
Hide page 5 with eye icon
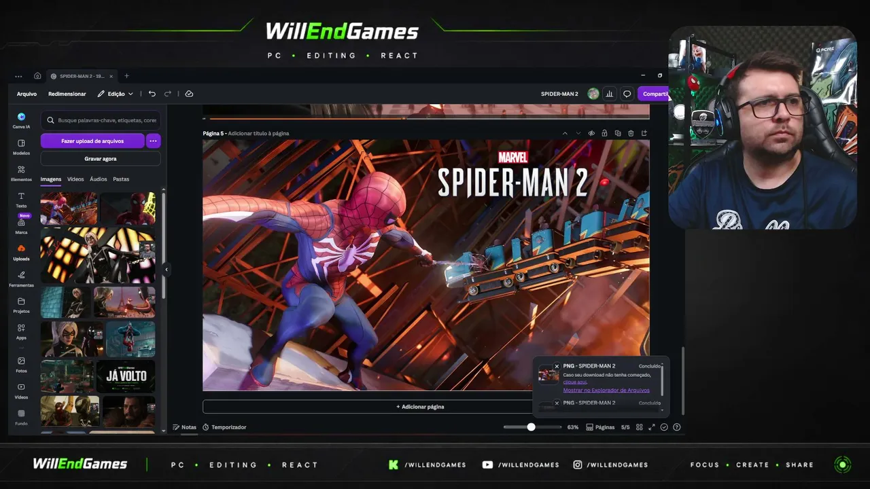[591, 133]
